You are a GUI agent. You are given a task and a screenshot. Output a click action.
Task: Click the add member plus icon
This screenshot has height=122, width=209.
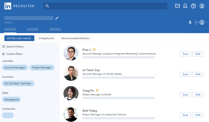(x=196, y=22)
